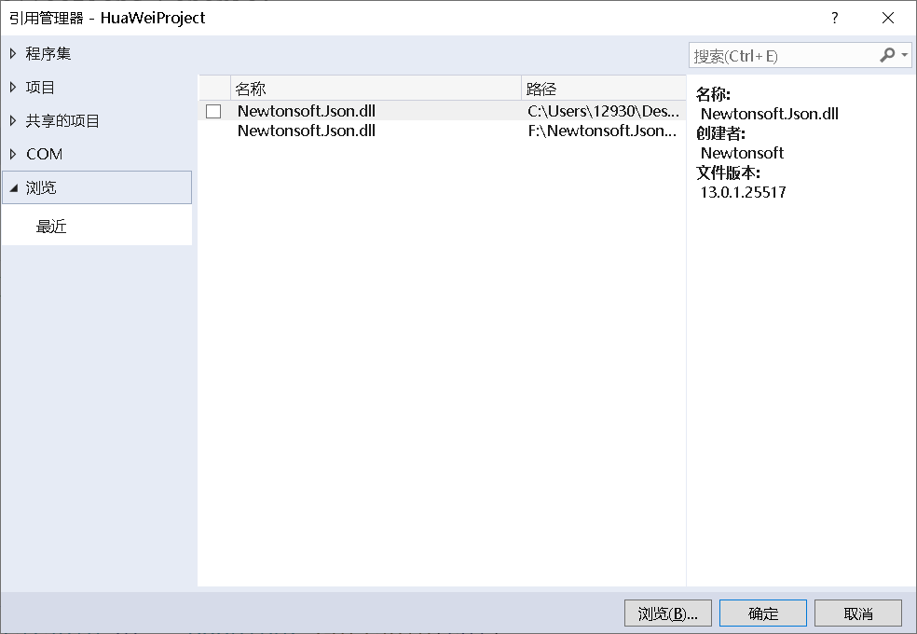Viewport: 917px width, 634px height.
Task: Click the help question mark icon
Action: click(x=834, y=18)
